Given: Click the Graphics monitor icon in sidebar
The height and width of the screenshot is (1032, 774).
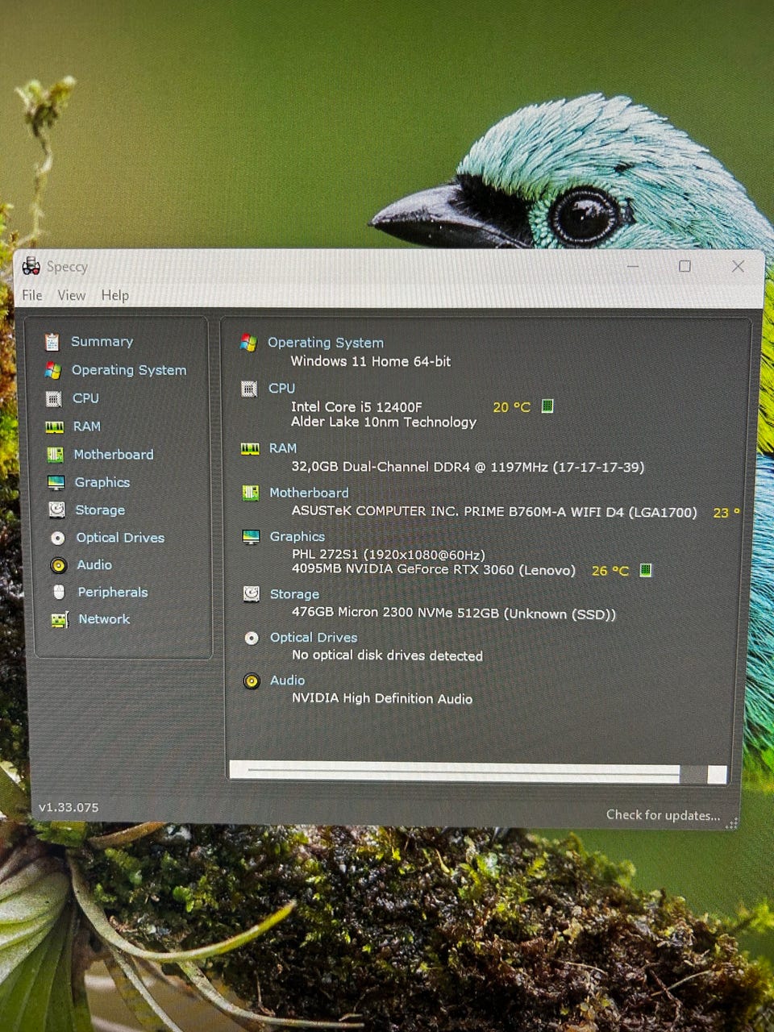Looking at the screenshot, I should 56,482.
